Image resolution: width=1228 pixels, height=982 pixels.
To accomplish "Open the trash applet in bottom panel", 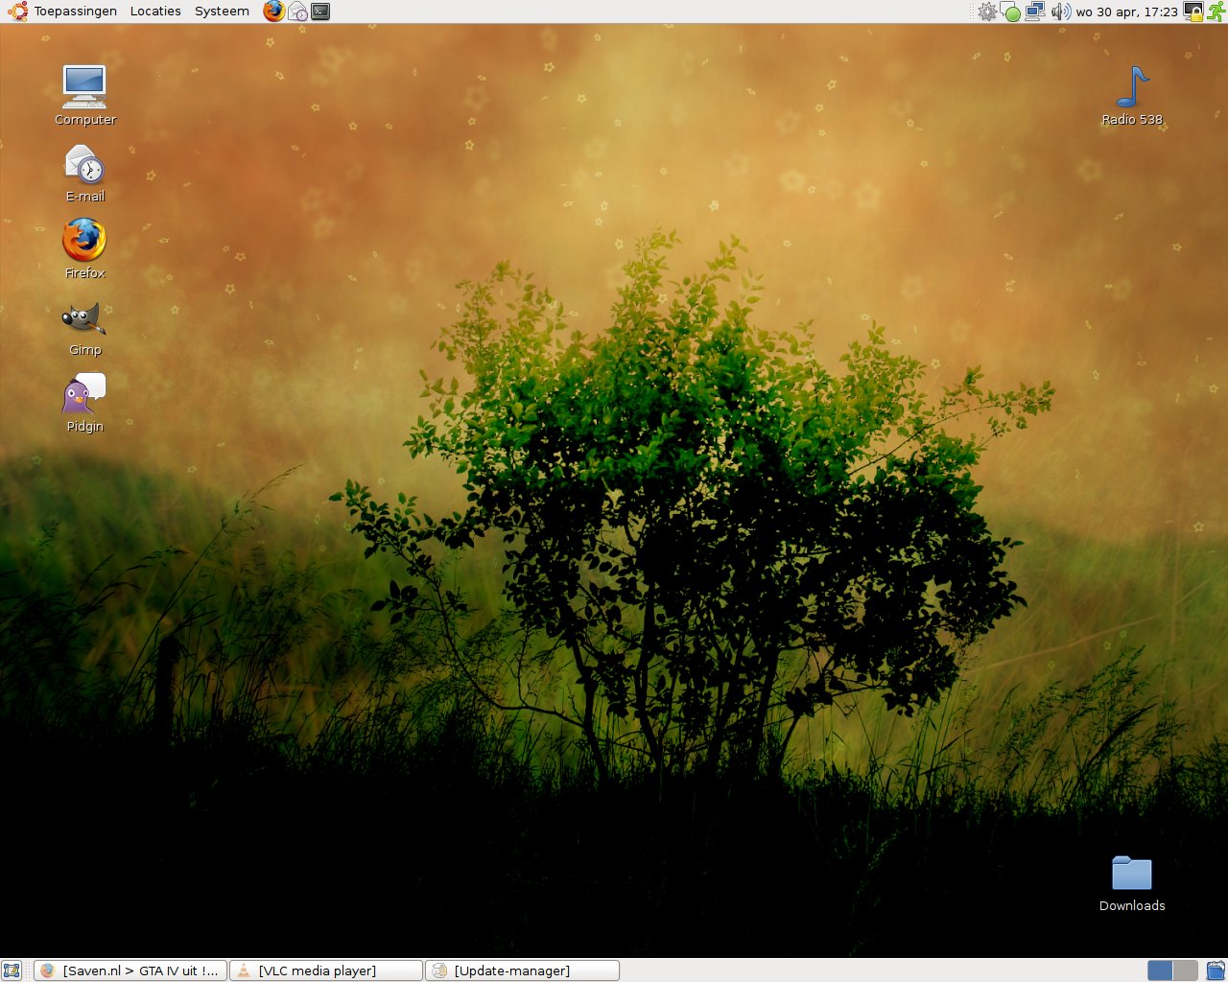I will (1216, 970).
